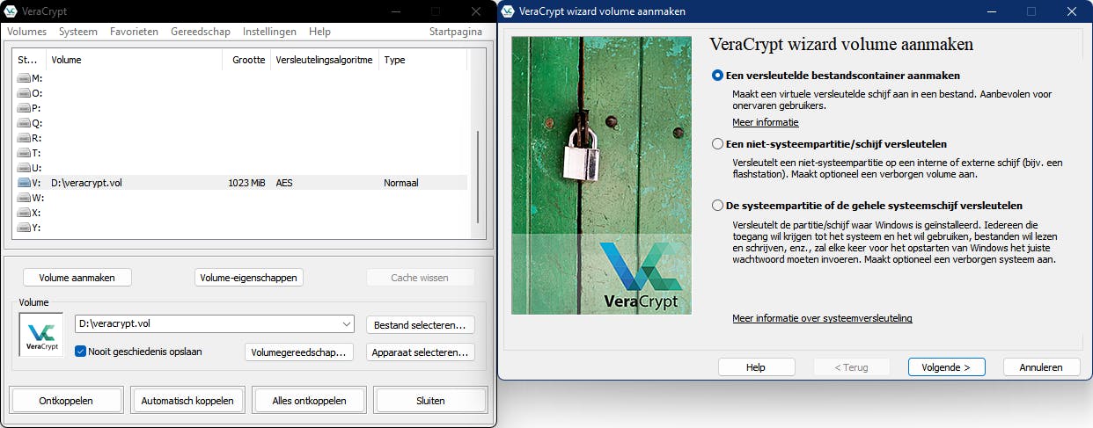Select 'Een niet-systeempartitie/schijf versleutelen' option

[x=717, y=144]
